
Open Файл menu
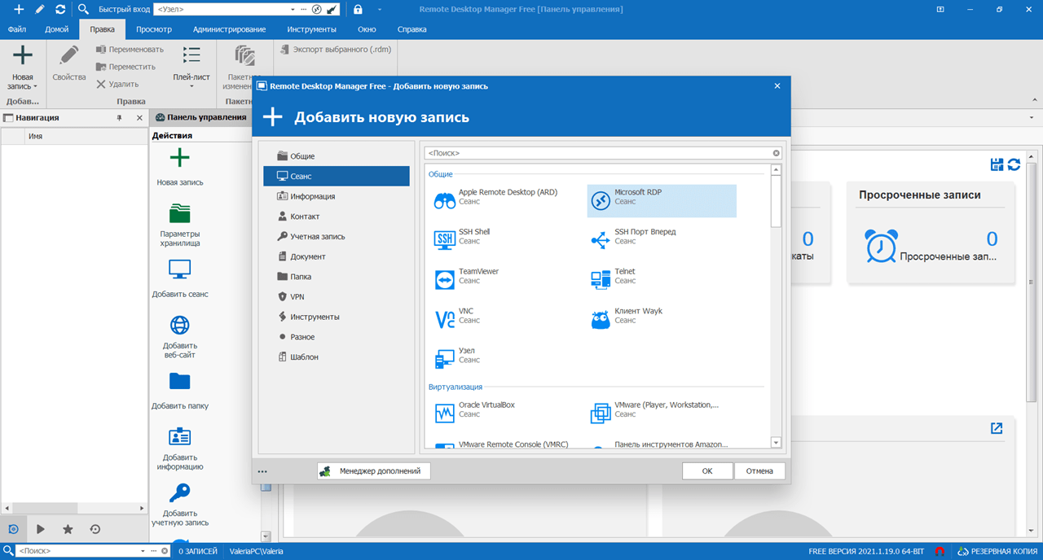click(x=17, y=29)
